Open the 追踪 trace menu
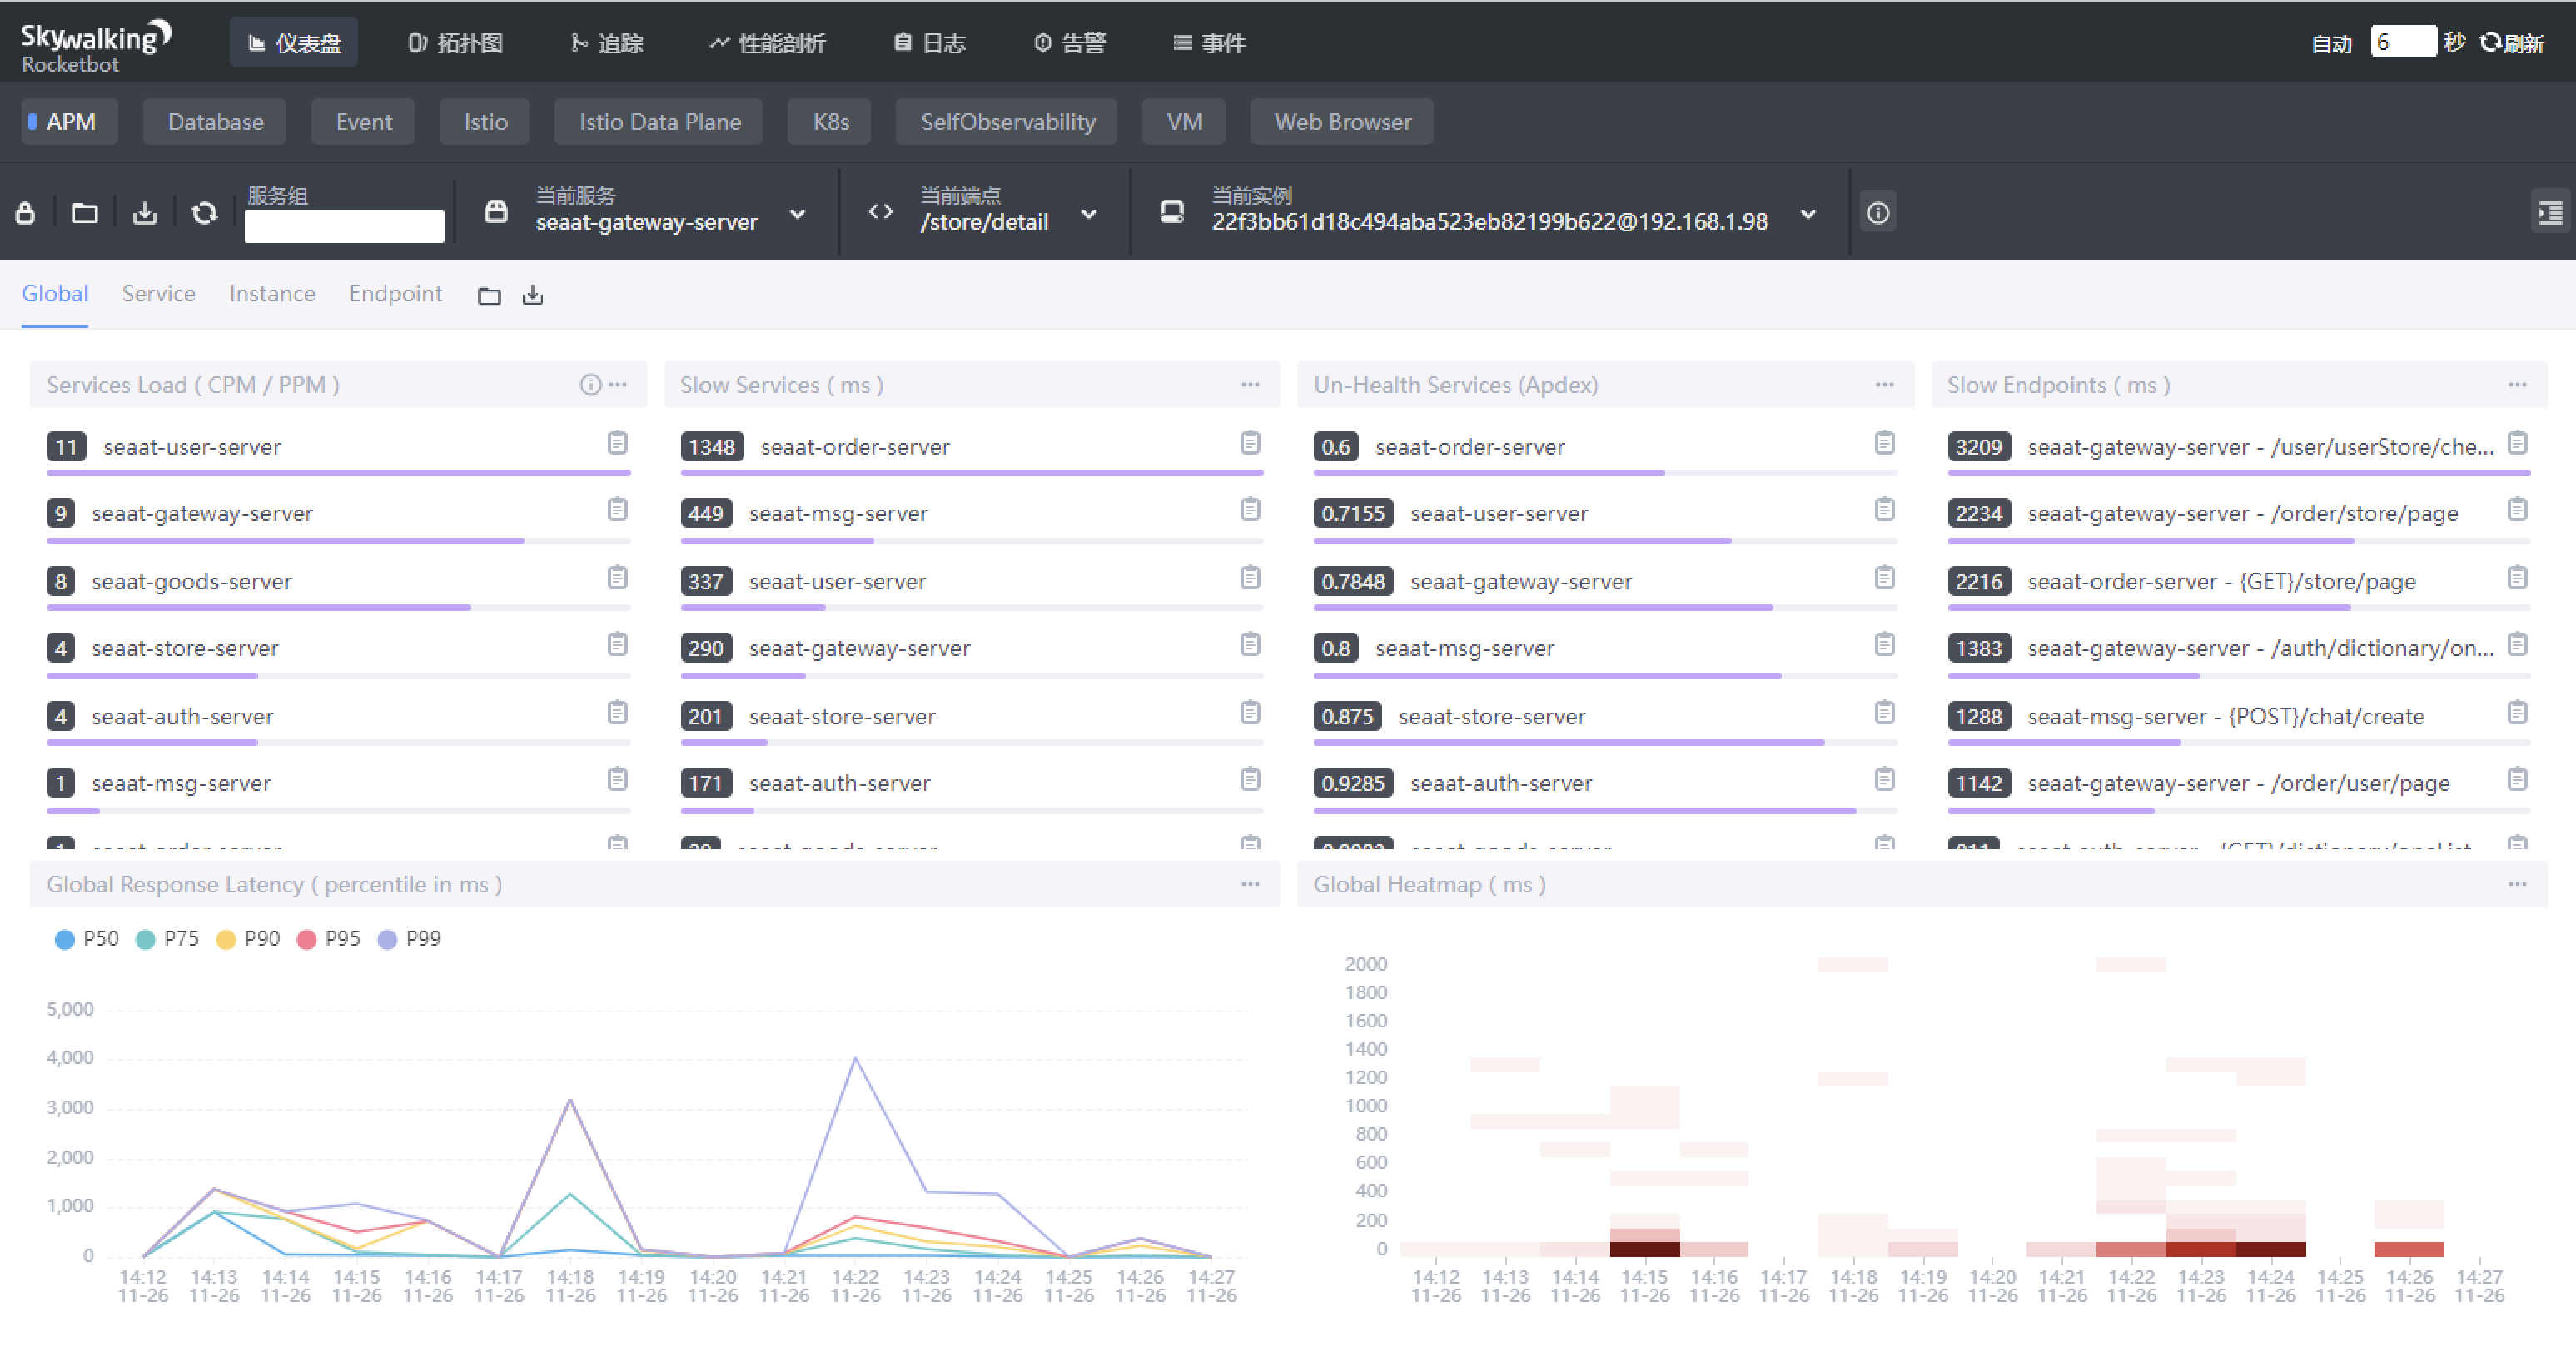 tap(607, 43)
